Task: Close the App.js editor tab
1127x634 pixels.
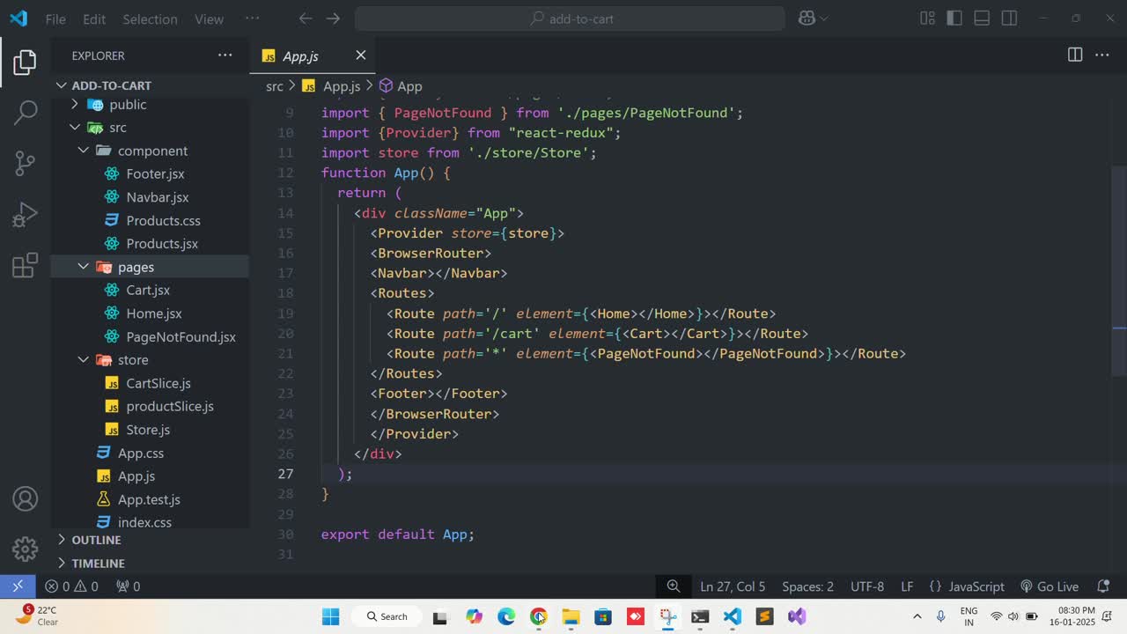Action: coord(360,55)
